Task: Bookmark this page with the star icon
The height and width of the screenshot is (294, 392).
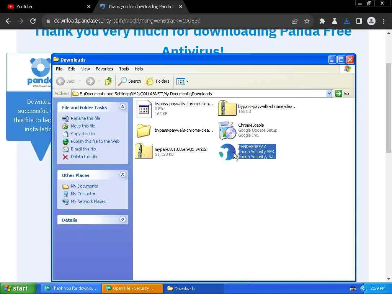Action: point(307,21)
